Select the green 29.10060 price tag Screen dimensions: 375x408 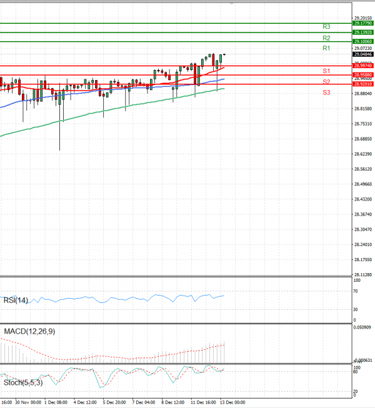click(x=363, y=42)
